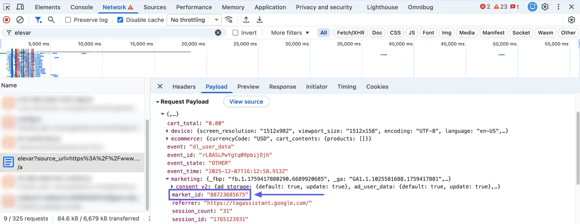This screenshot has height=224, width=580.
Task: Show the request Cookies tab
Action: click(x=377, y=87)
